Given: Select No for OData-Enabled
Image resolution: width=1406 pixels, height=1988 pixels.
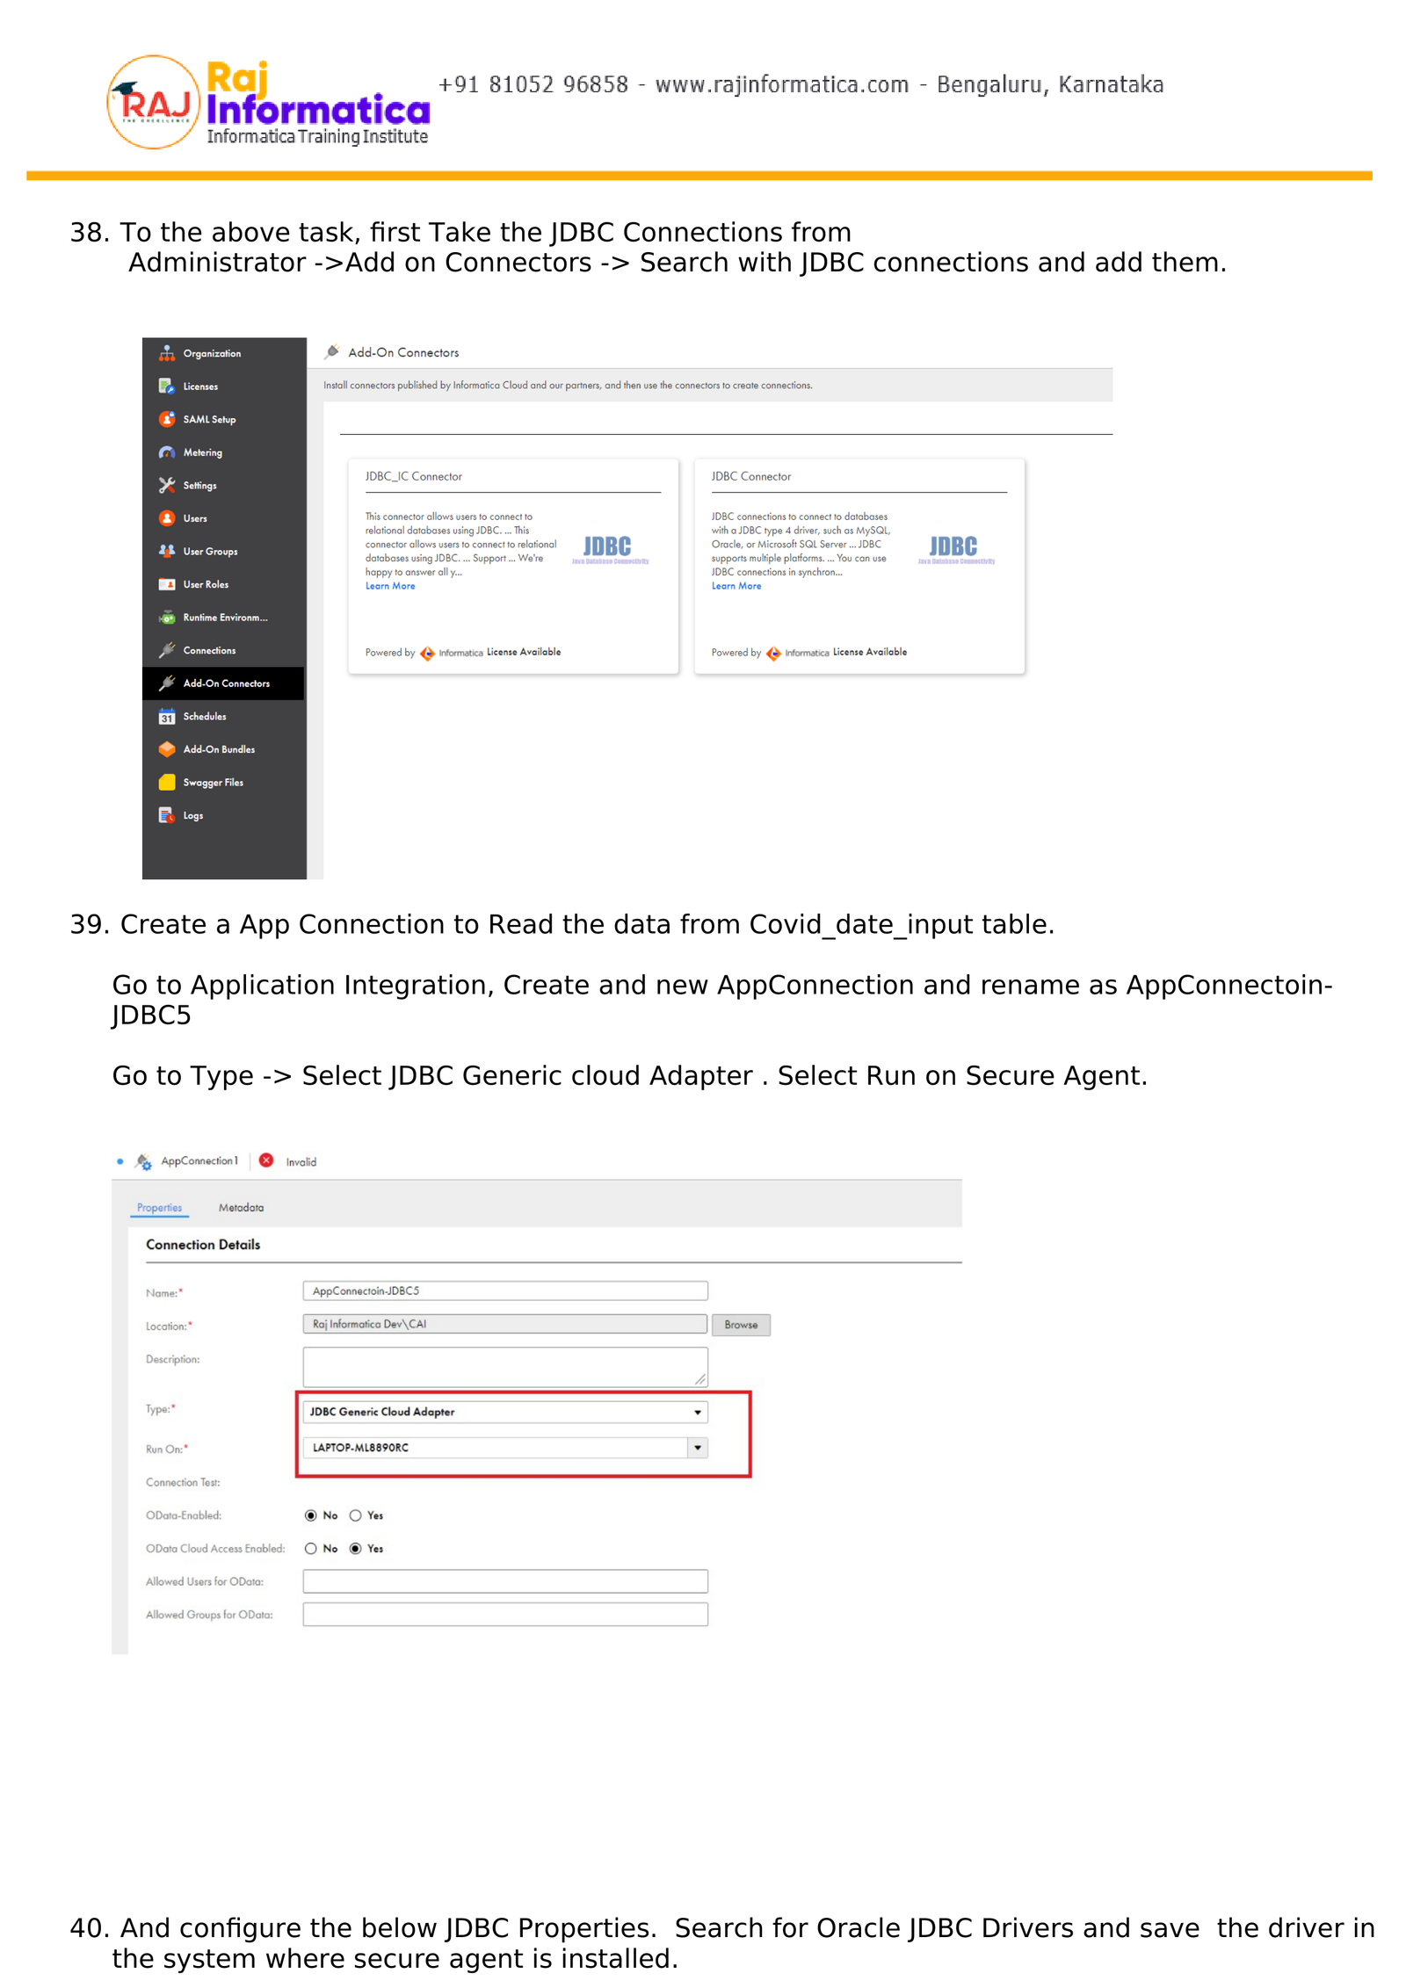Looking at the screenshot, I should pos(310,1515).
